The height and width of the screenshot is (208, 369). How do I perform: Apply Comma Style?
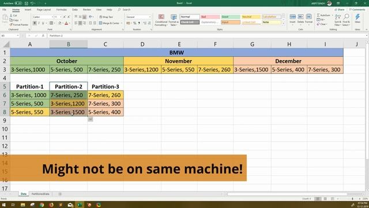[139, 23]
